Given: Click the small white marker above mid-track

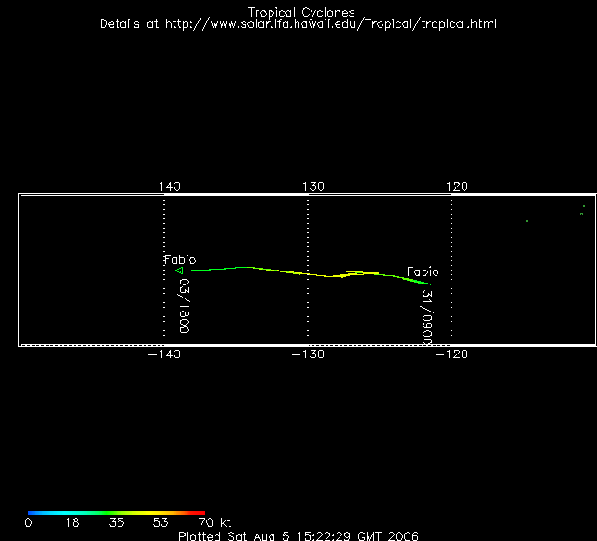Looking at the screenshot, I should click(x=353, y=271).
